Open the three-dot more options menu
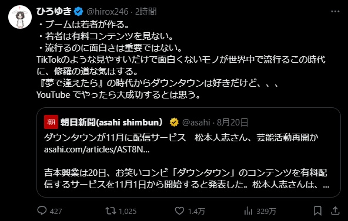 point(335,12)
